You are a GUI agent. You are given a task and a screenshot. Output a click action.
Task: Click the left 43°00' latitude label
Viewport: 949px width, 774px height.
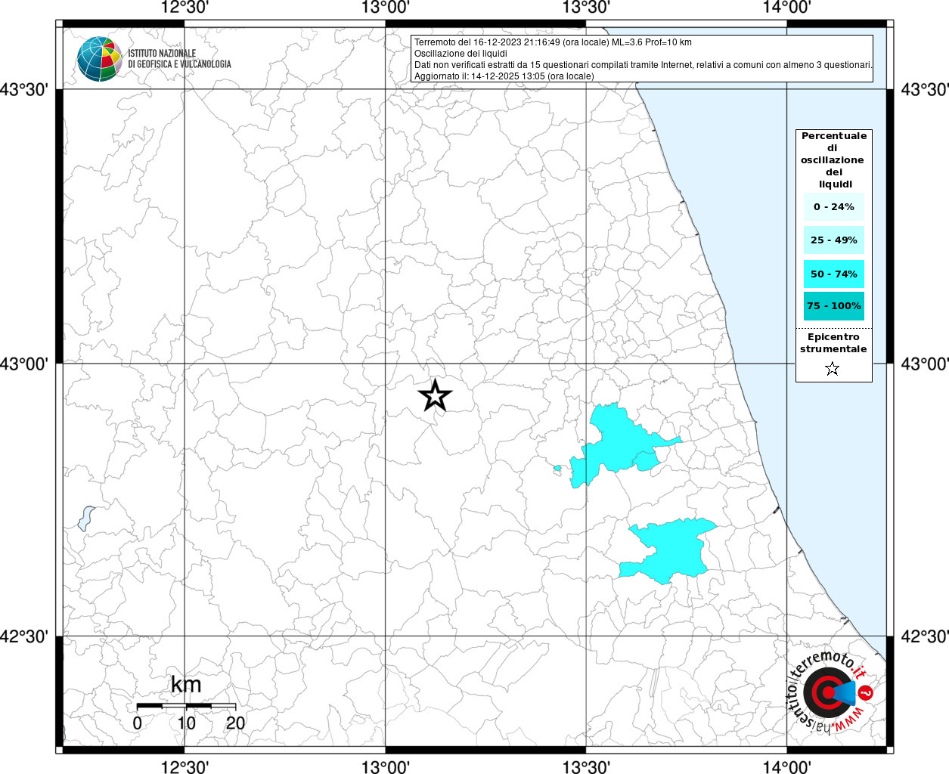coord(24,364)
